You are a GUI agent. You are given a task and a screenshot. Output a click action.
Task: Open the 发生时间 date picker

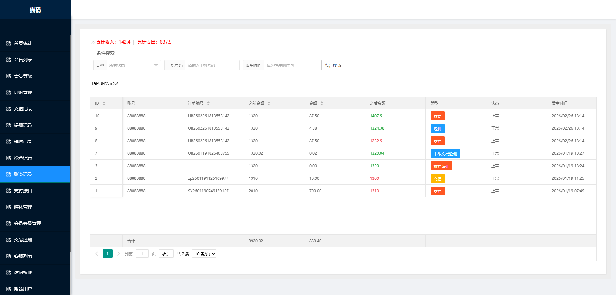click(x=290, y=65)
